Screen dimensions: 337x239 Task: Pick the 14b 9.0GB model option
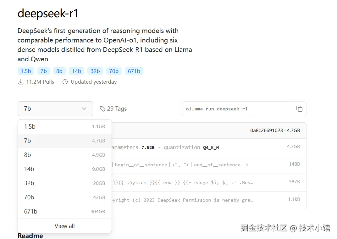tap(64, 169)
